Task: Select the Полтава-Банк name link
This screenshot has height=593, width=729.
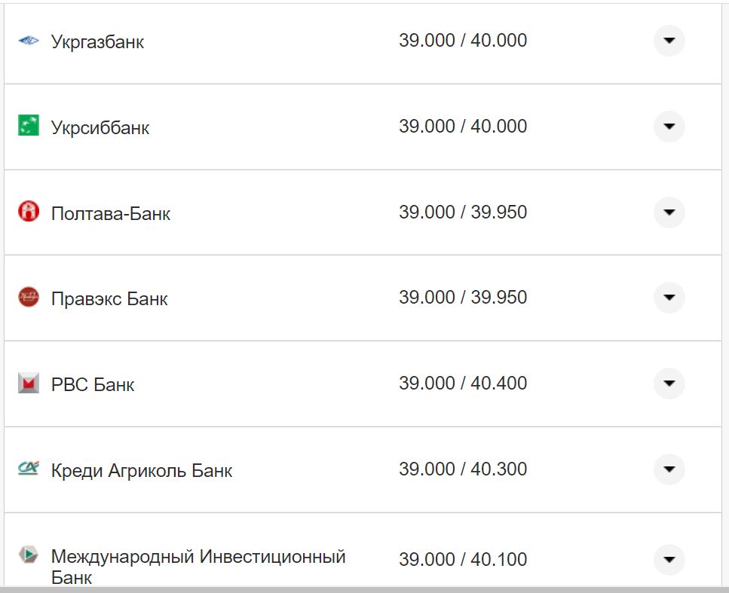Action: pos(110,212)
